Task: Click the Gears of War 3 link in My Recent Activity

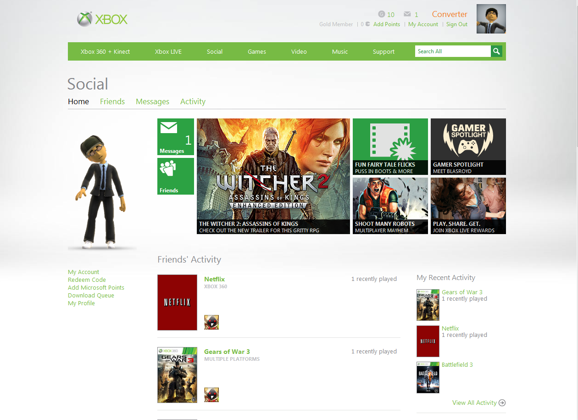Action: pyautogui.click(x=462, y=292)
